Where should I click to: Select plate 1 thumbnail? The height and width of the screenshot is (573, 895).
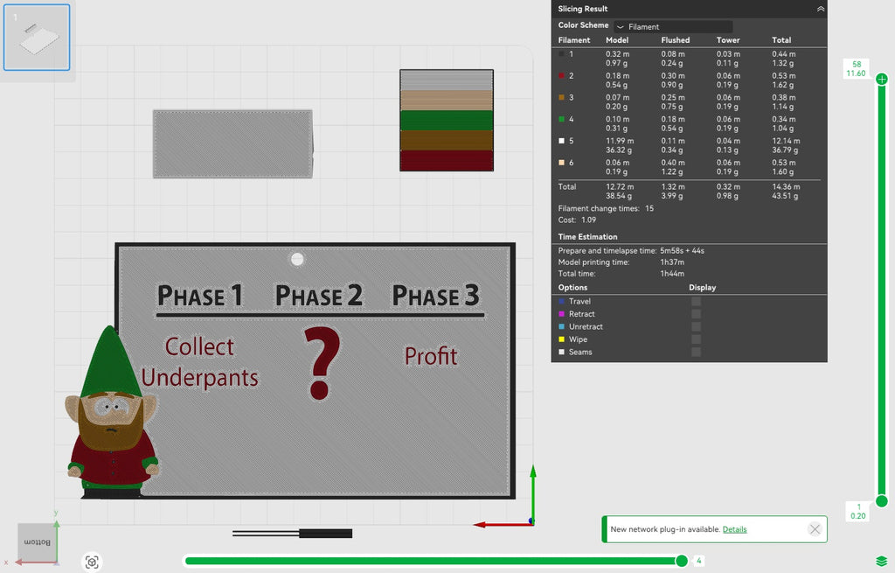point(37,38)
